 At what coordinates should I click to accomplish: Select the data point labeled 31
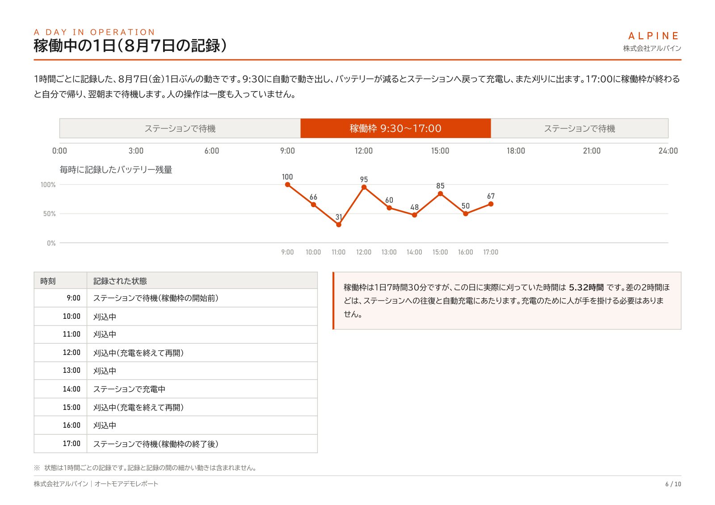click(339, 225)
